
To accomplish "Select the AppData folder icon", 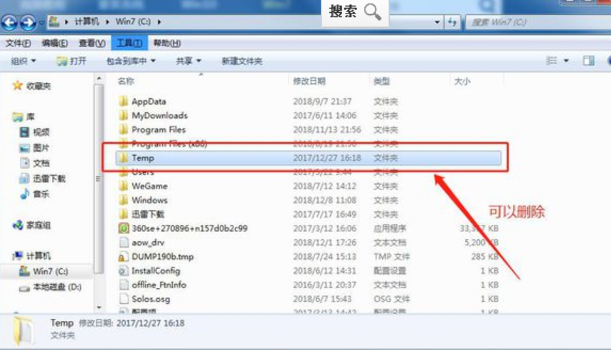I will (124, 101).
